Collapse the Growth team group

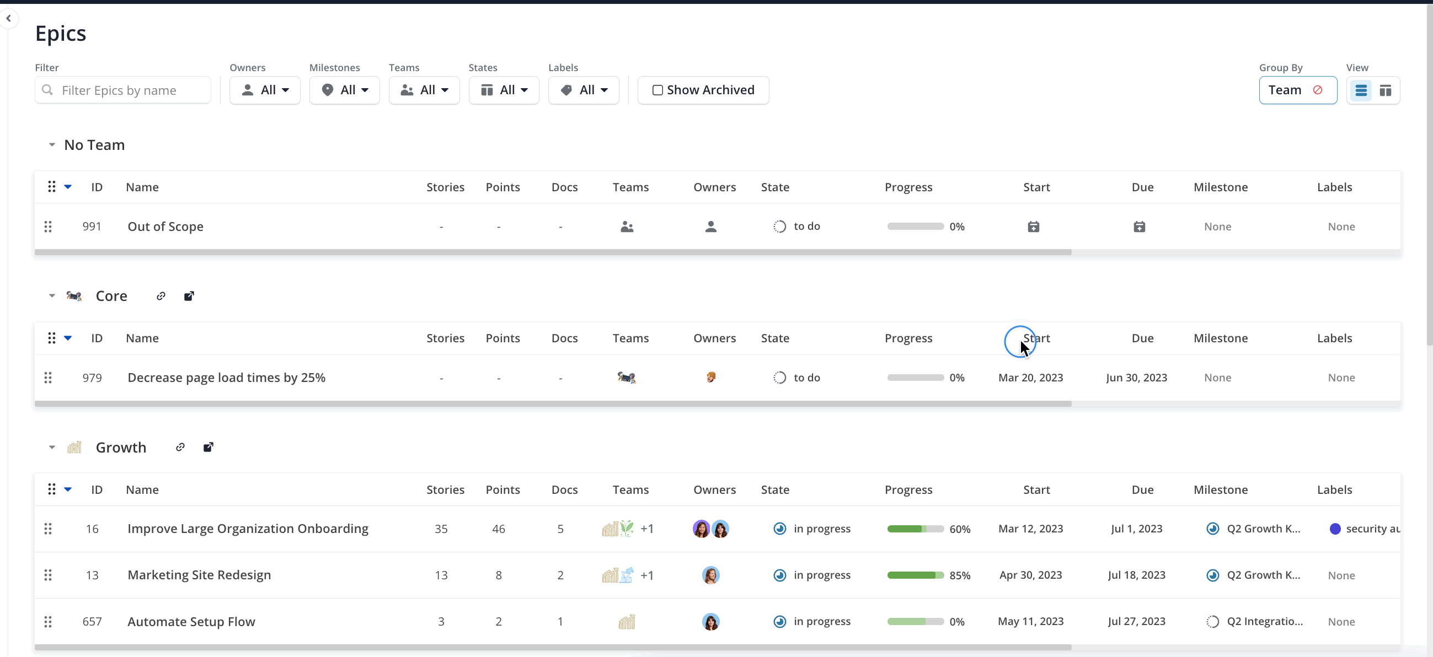(x=52, y=447)
